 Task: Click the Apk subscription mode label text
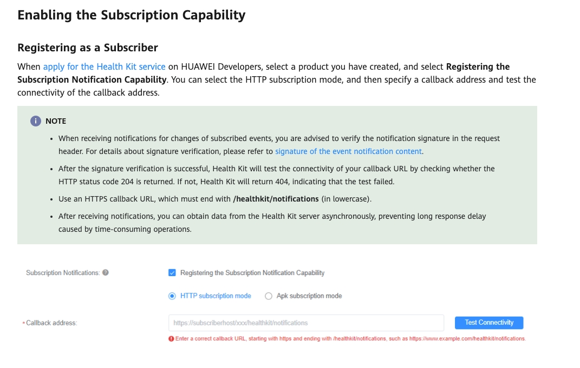click(309, 296)
